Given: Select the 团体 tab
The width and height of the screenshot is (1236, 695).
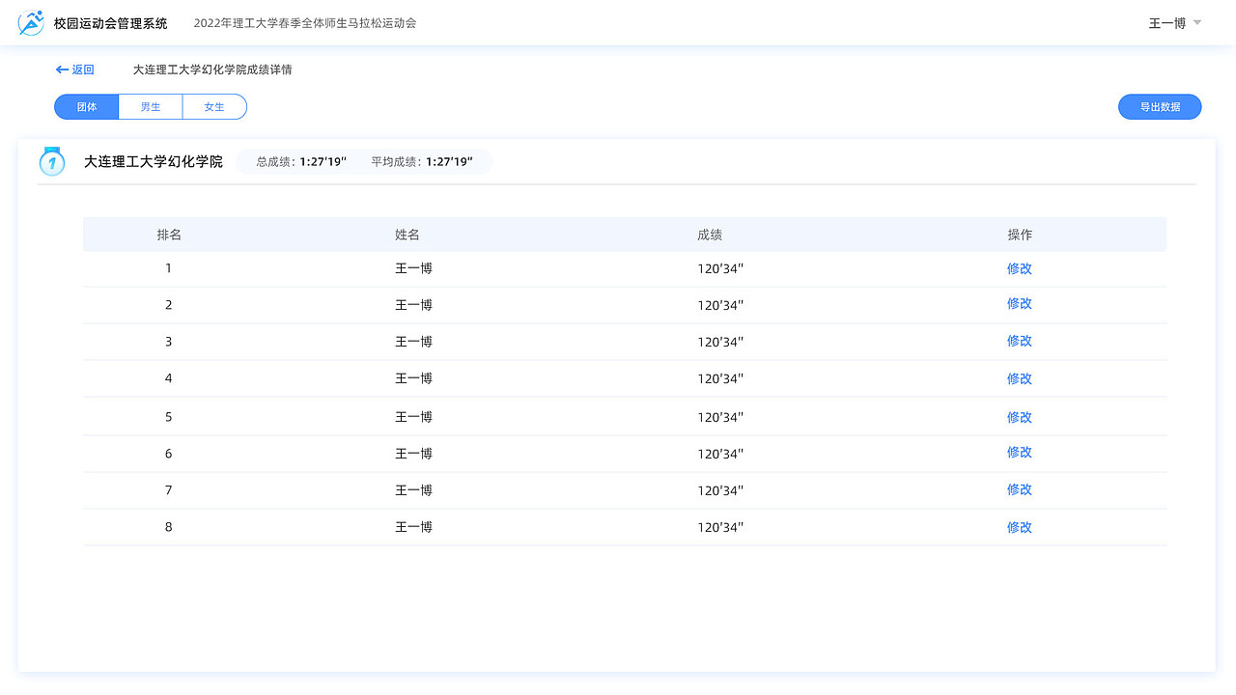Looking at the screenshot, I should pos(86,106).
